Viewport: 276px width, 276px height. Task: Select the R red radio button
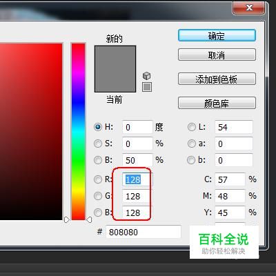tap(98, 179)
